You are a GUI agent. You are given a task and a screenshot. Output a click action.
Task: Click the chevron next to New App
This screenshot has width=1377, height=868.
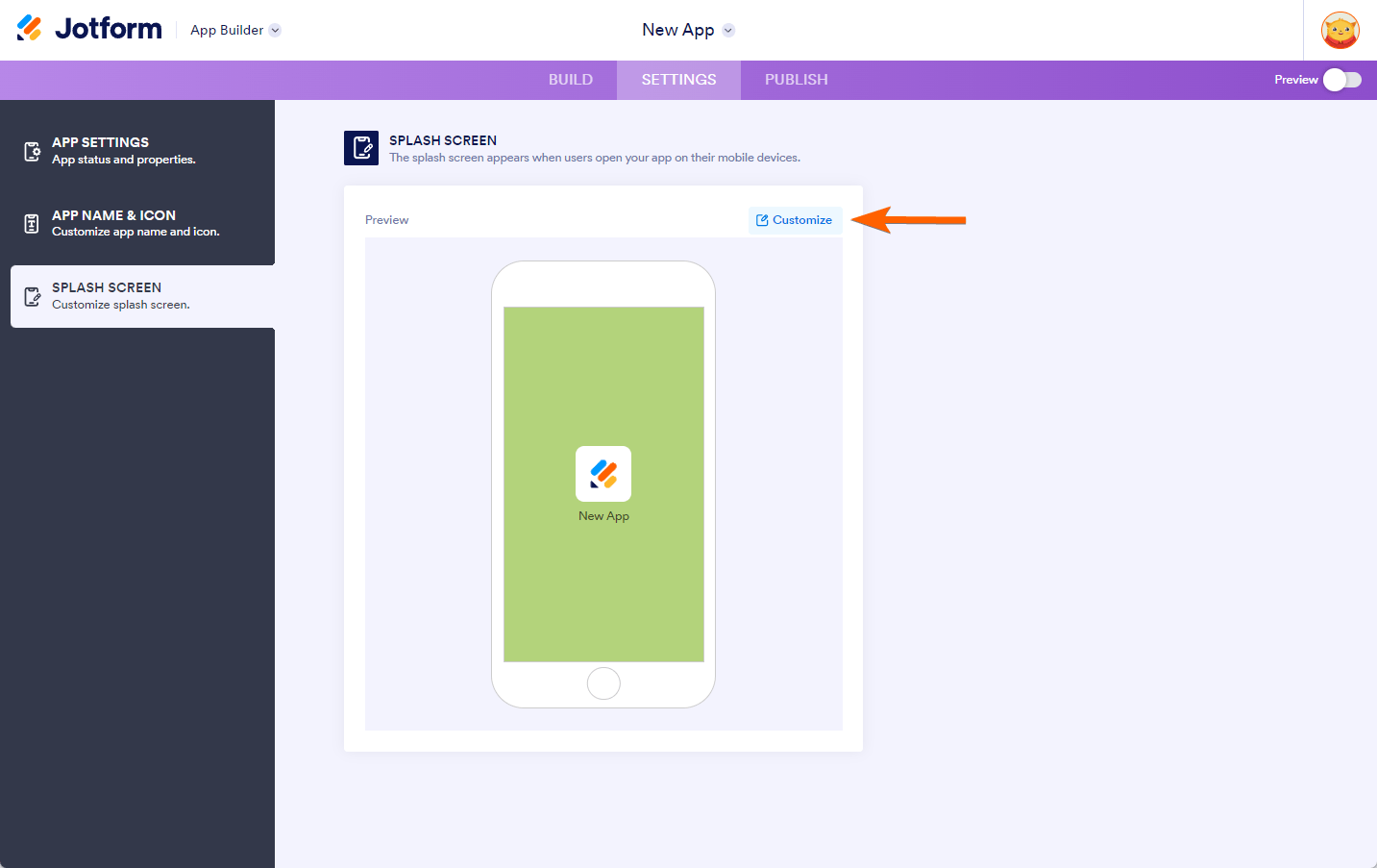(x=727, y=30)
